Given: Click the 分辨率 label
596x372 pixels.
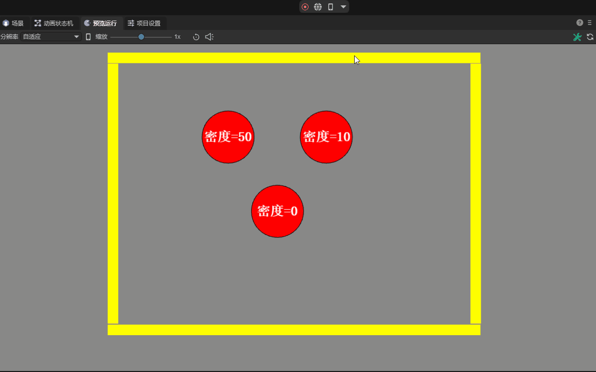Looking at the screenshot, I should (9, 37).
